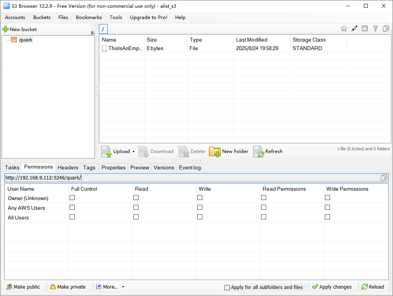Open the Upgrade to Pro! menu
Viewport: 393px width, 296px height.
click(149, 17)
